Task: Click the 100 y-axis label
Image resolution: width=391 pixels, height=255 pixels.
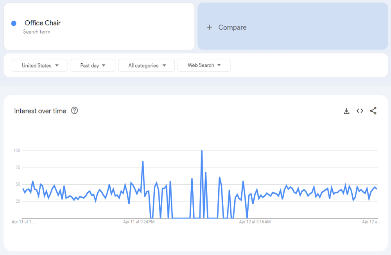Action: click(x=16, y=150)
